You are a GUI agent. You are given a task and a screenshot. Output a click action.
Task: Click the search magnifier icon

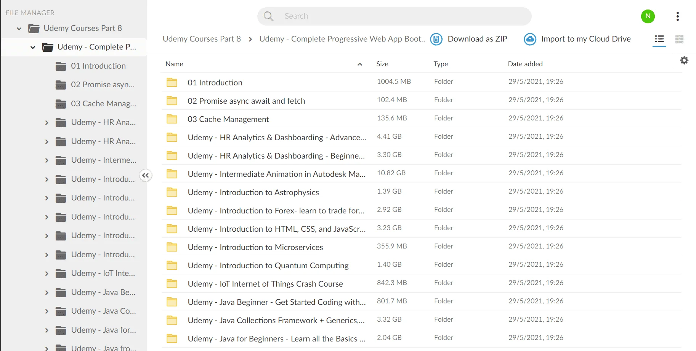(x=268, y=16)
